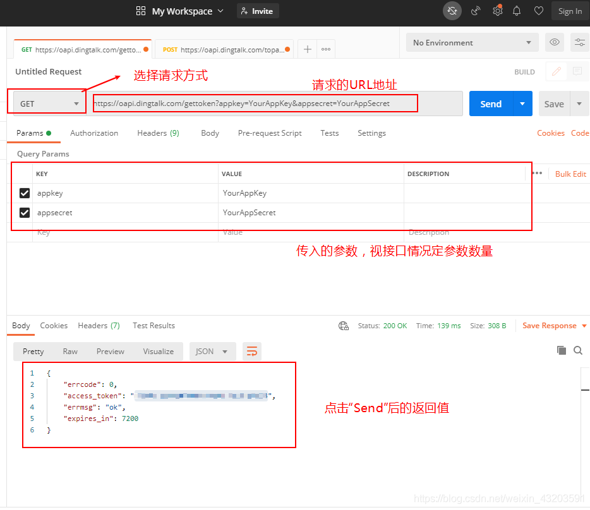Open the Bulk Edit link
The width and height of the screenshot is (590, 510).
pos(570,174)
